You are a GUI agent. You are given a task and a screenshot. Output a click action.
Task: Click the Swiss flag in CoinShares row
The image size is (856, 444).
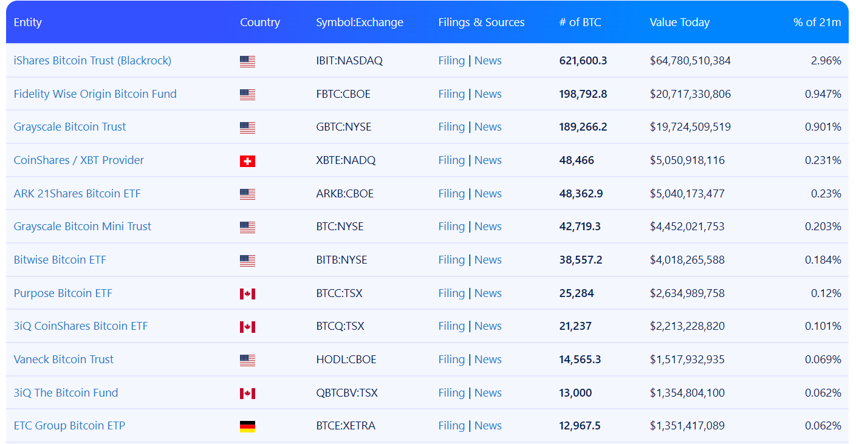coord(247,161)
